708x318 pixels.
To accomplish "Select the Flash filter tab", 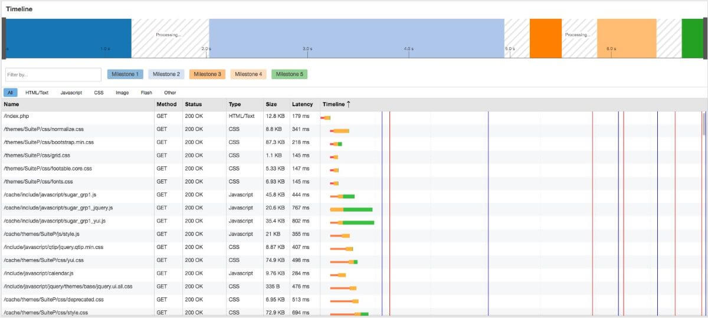I will [x=146, y=93].
